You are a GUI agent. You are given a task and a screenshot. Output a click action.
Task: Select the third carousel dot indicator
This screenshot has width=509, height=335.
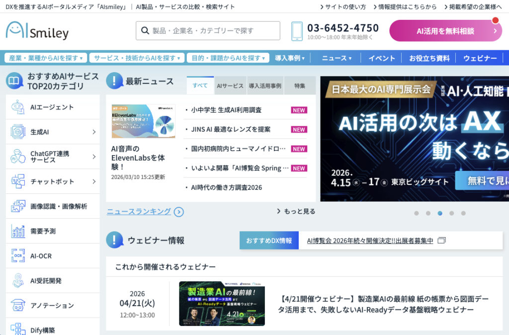(440, 213)
